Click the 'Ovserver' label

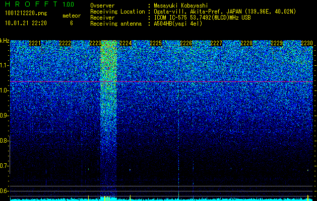102,6
